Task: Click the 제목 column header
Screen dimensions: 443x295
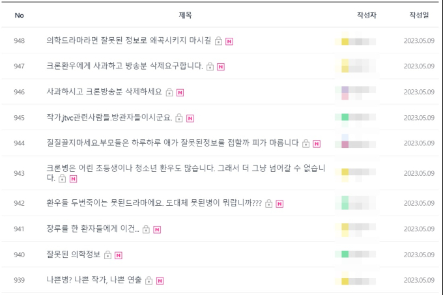Action: click(185, 15)
